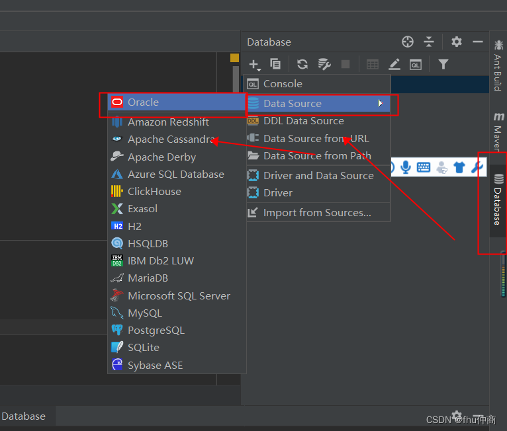The width and height of the screenshot is (507, 431).
Task: Collapse all with the collapse icon
Action: (x=429, y=42)
